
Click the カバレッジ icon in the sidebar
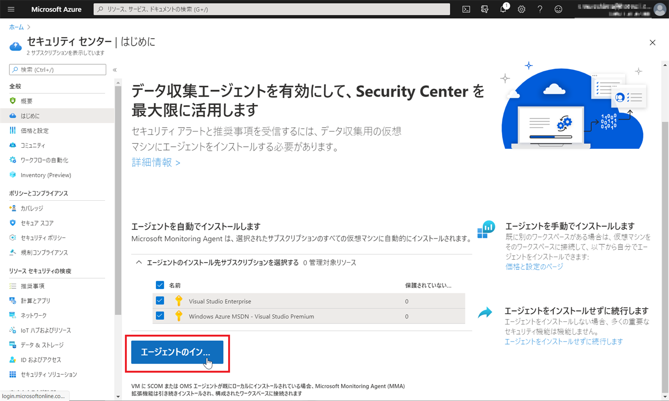(13, 208)
